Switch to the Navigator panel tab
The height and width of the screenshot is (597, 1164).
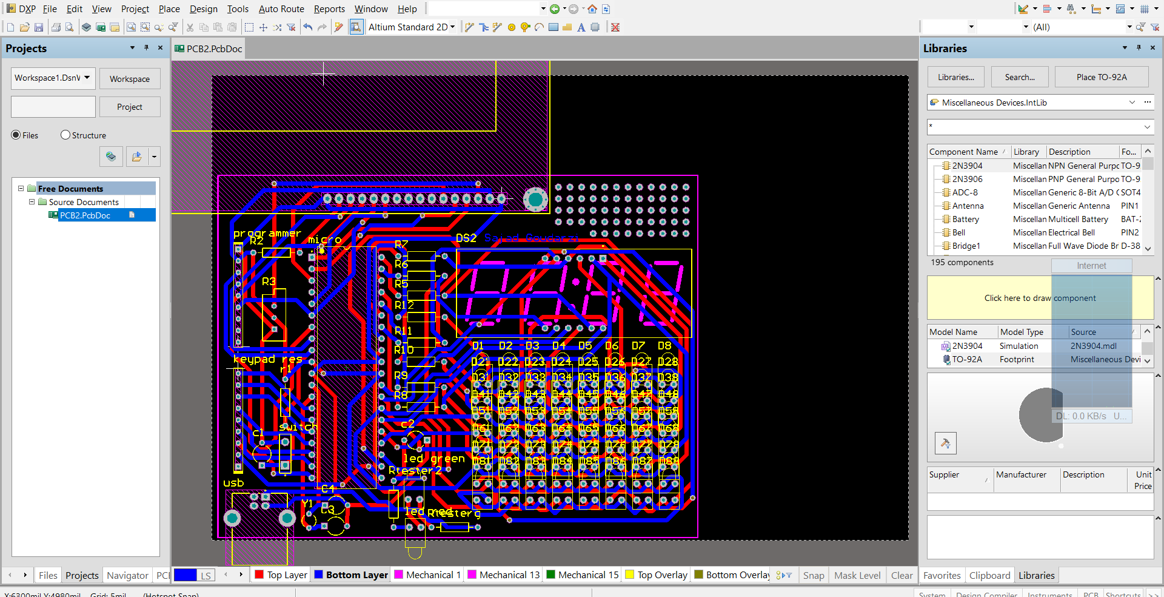point(127,575)
